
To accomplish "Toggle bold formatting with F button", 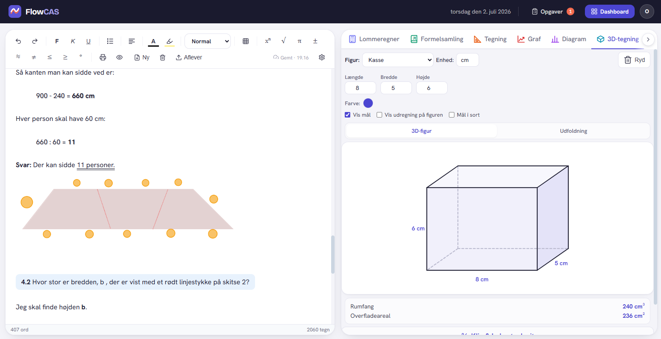I will (x=57, y=41).
